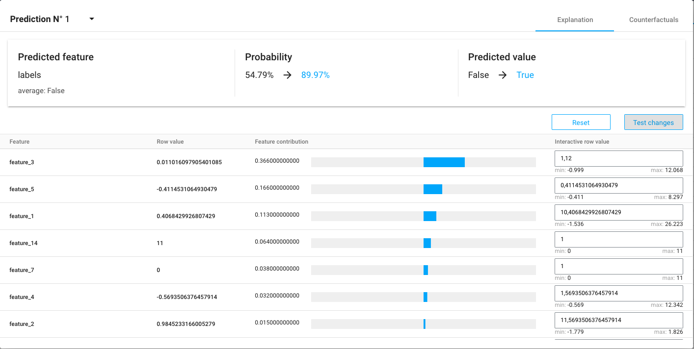The width and height of the screenshot is (694, 349).
Task: Click the Feature contribution column header
Action: coord(281,142)
